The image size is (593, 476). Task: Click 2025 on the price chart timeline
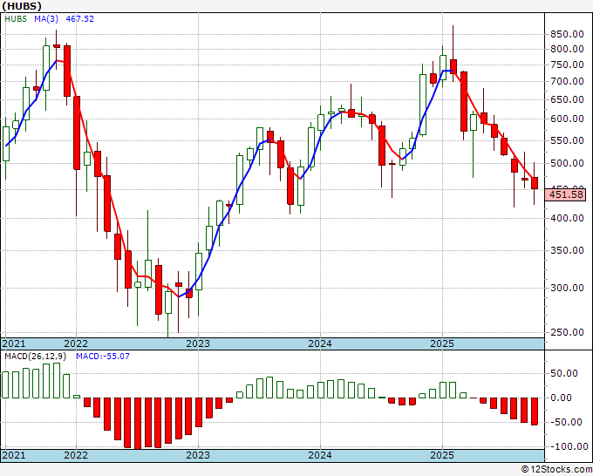[x=442, y=343]
